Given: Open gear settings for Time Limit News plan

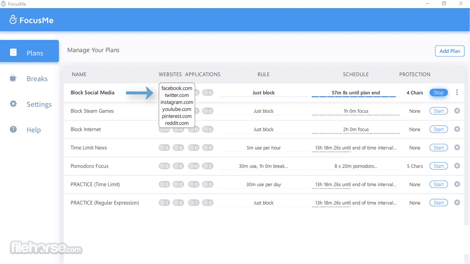Looking at the screenshot, I should click(x=457, y=148).
